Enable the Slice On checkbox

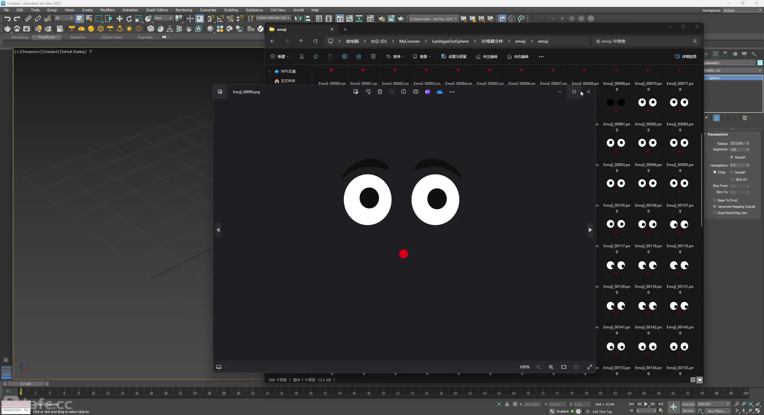click(733, 179)
